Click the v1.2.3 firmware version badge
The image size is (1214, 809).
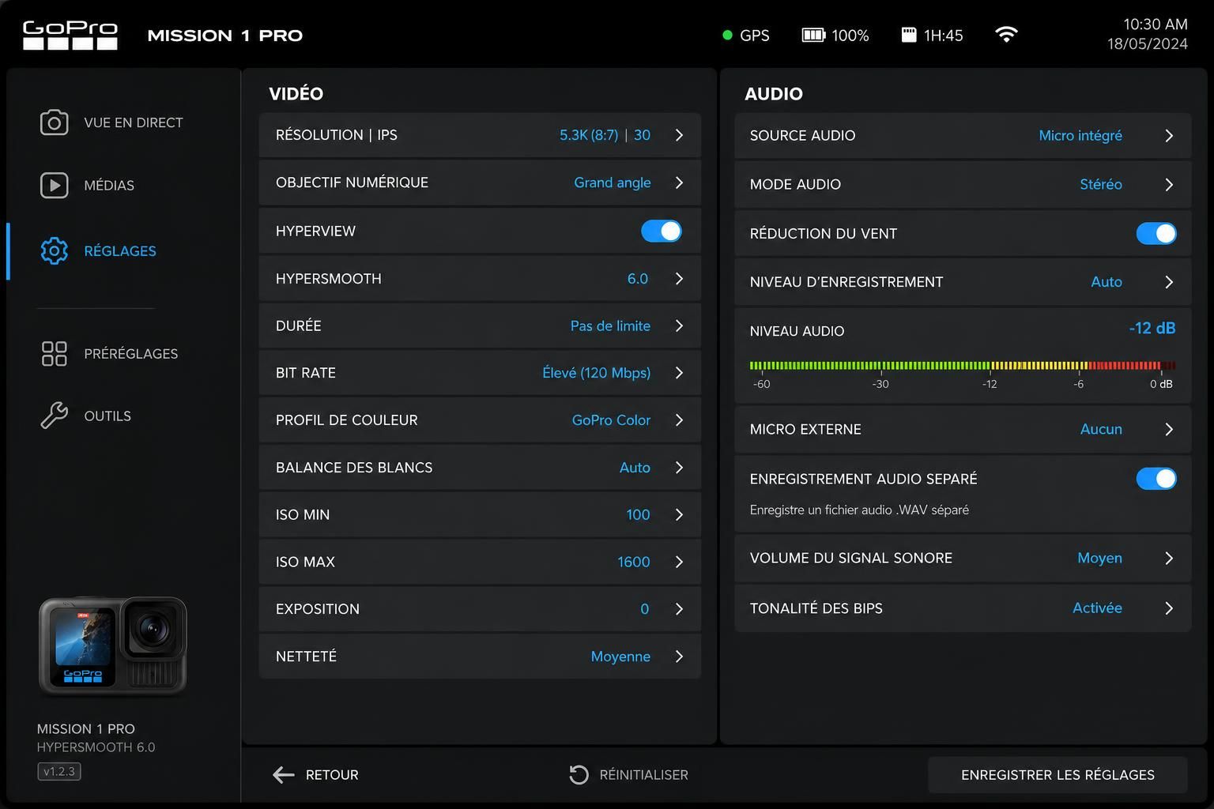pos(59,772)
